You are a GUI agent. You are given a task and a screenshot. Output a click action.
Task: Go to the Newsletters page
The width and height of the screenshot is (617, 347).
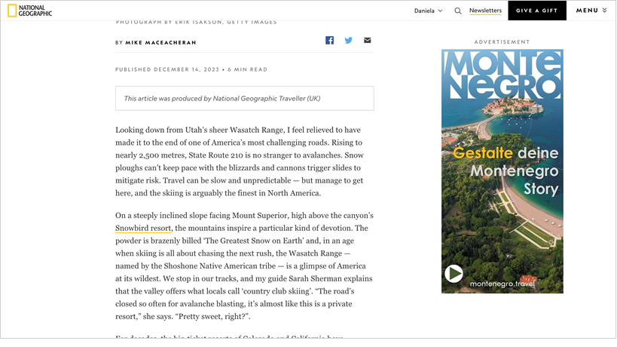(485, 11)
